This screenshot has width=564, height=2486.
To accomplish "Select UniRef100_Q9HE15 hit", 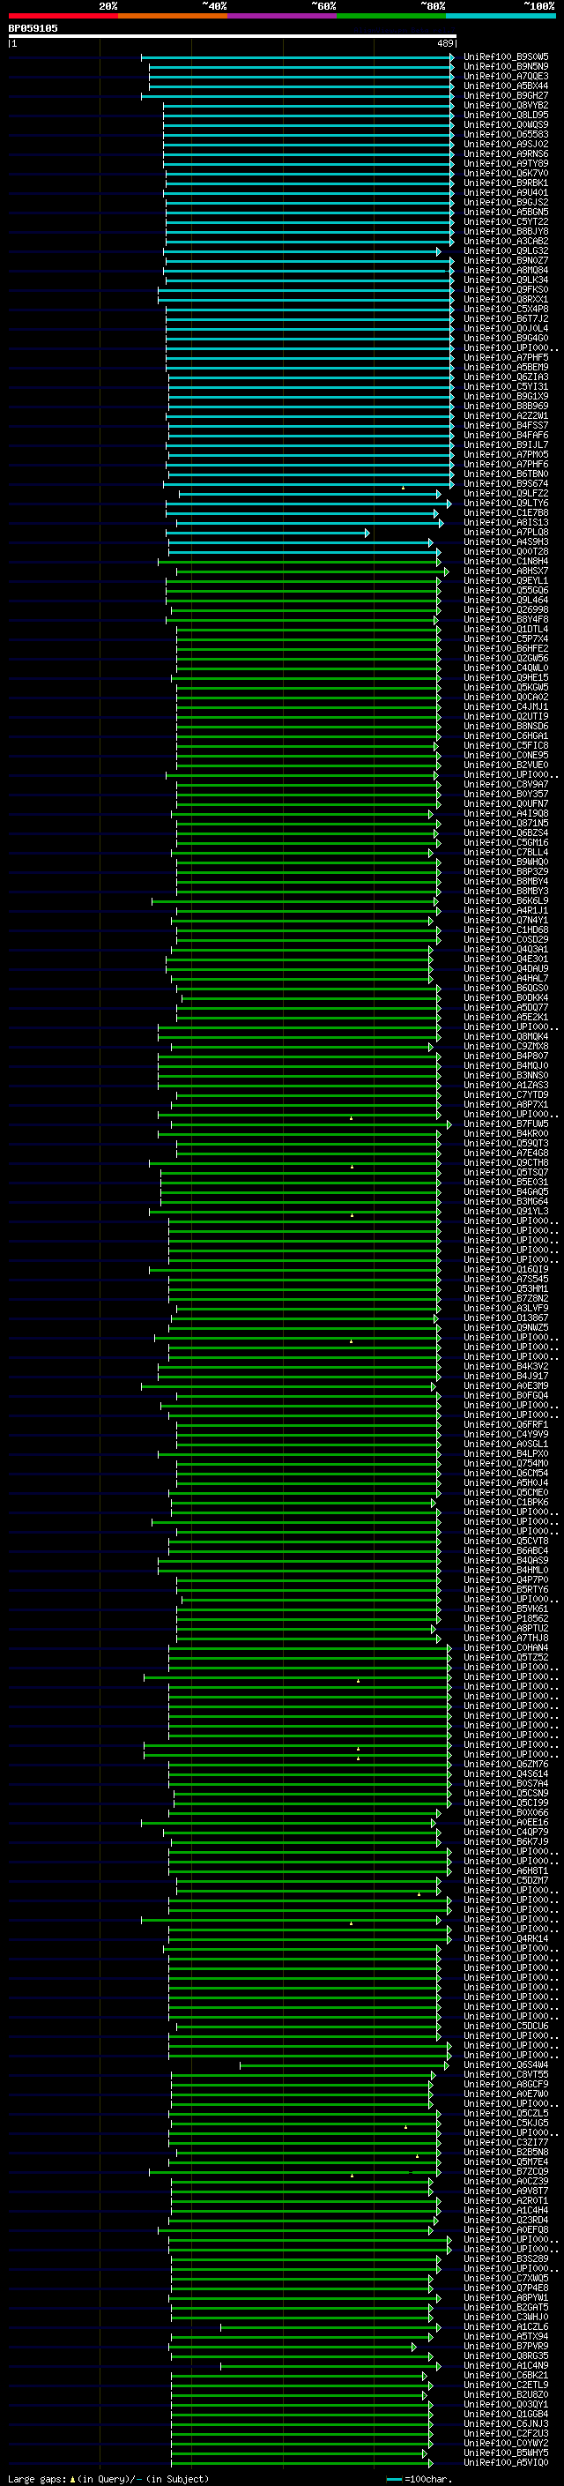I will point(505,677).
